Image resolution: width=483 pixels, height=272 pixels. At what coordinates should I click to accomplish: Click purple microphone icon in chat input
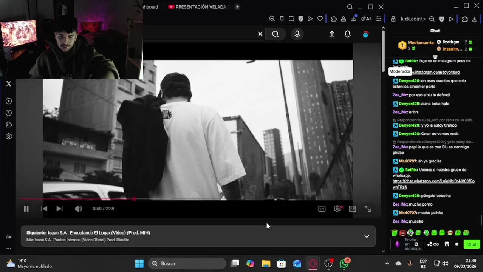pos(397,244)
